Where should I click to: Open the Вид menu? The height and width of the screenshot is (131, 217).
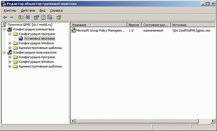[42, 10]
